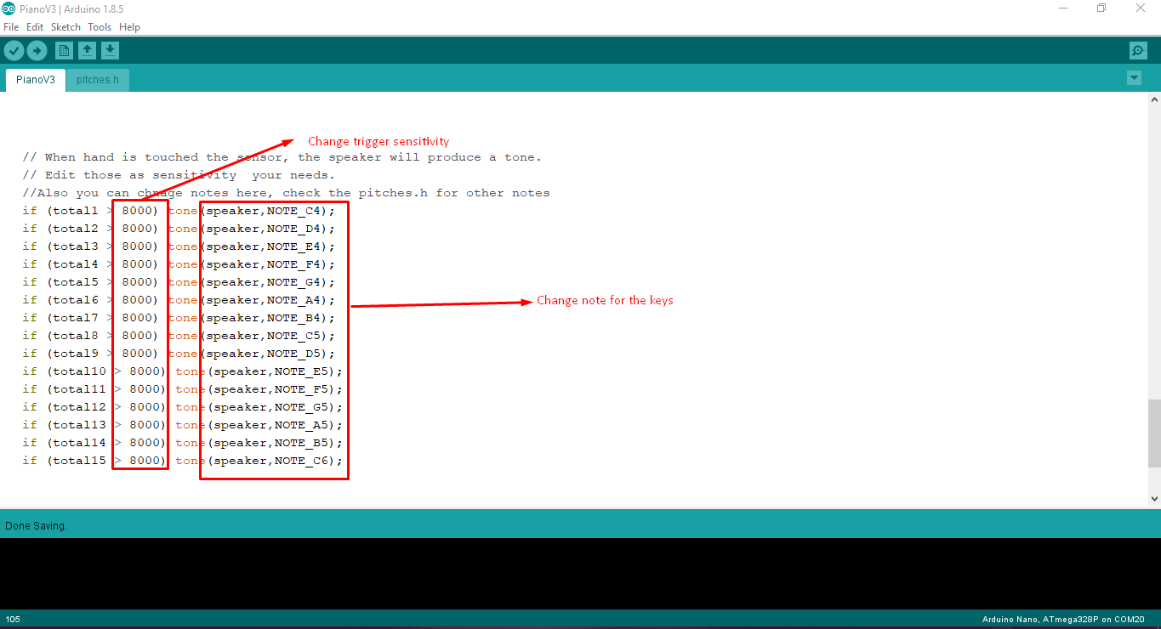Click the "Done Saving." status message

point(36,526)
